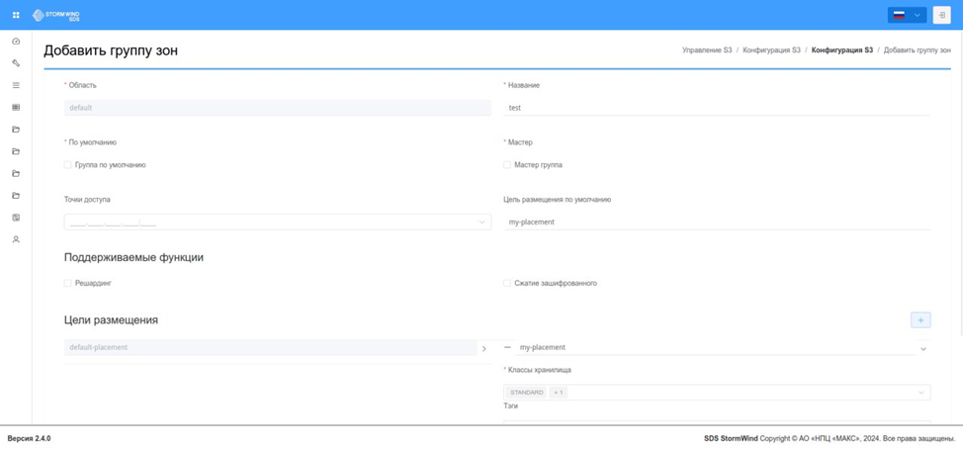This screenshot has height=449, width=963.
Task: Click the Название input containing test
Action: (717, 108)
